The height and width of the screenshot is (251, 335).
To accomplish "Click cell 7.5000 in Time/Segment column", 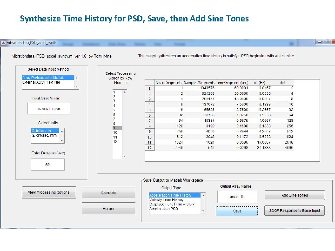I will tap(232, 104).
